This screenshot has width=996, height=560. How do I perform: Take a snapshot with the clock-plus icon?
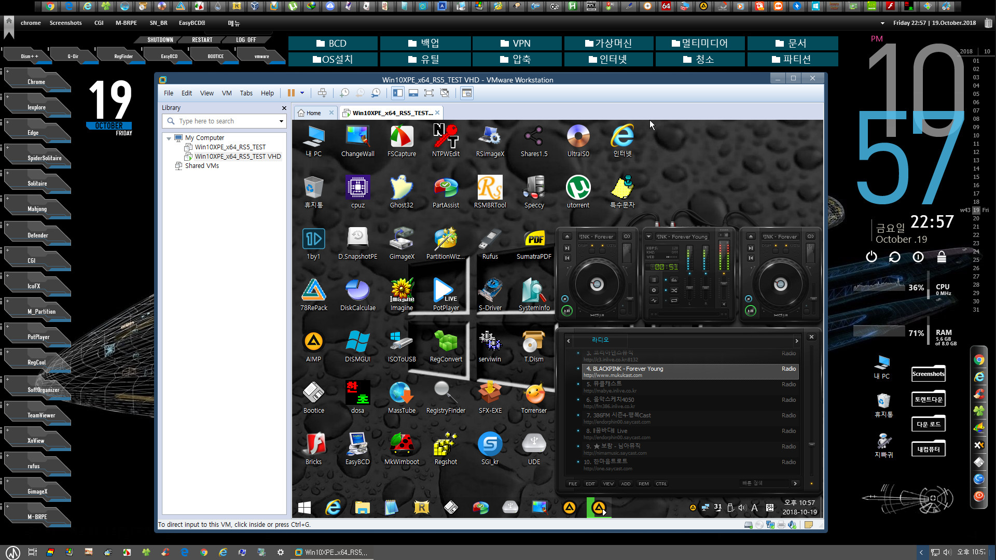[x=344, y=93]
